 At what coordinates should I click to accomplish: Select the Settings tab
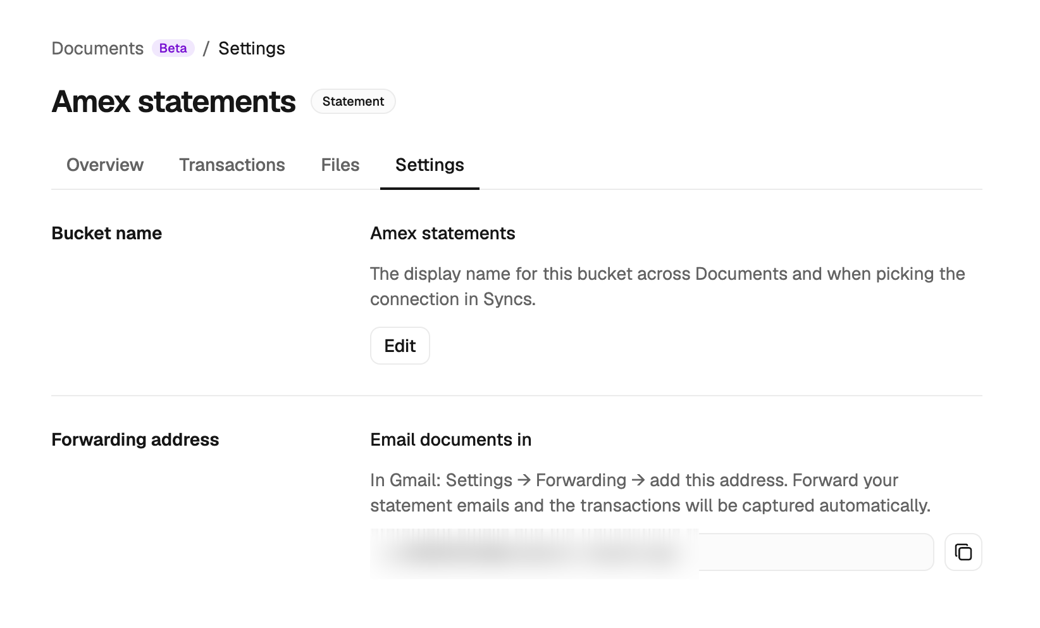[x=430, y=165]
